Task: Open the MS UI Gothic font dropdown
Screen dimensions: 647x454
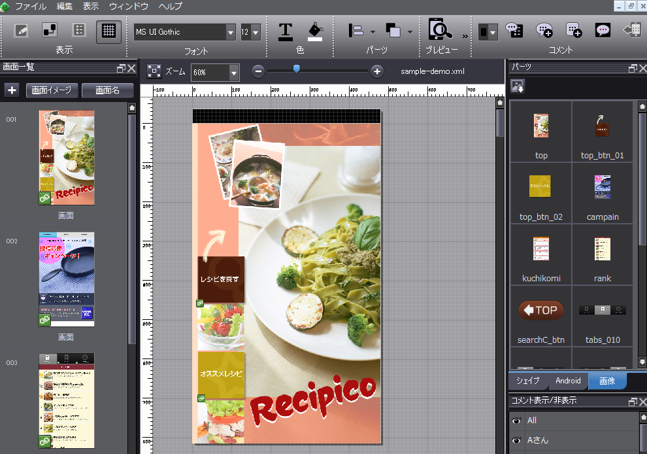Action: coord(230,32)
